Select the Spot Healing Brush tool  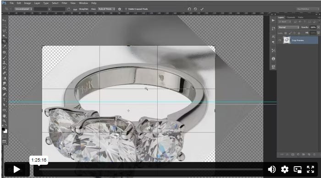pyautogui.click(x=4, y=52)
